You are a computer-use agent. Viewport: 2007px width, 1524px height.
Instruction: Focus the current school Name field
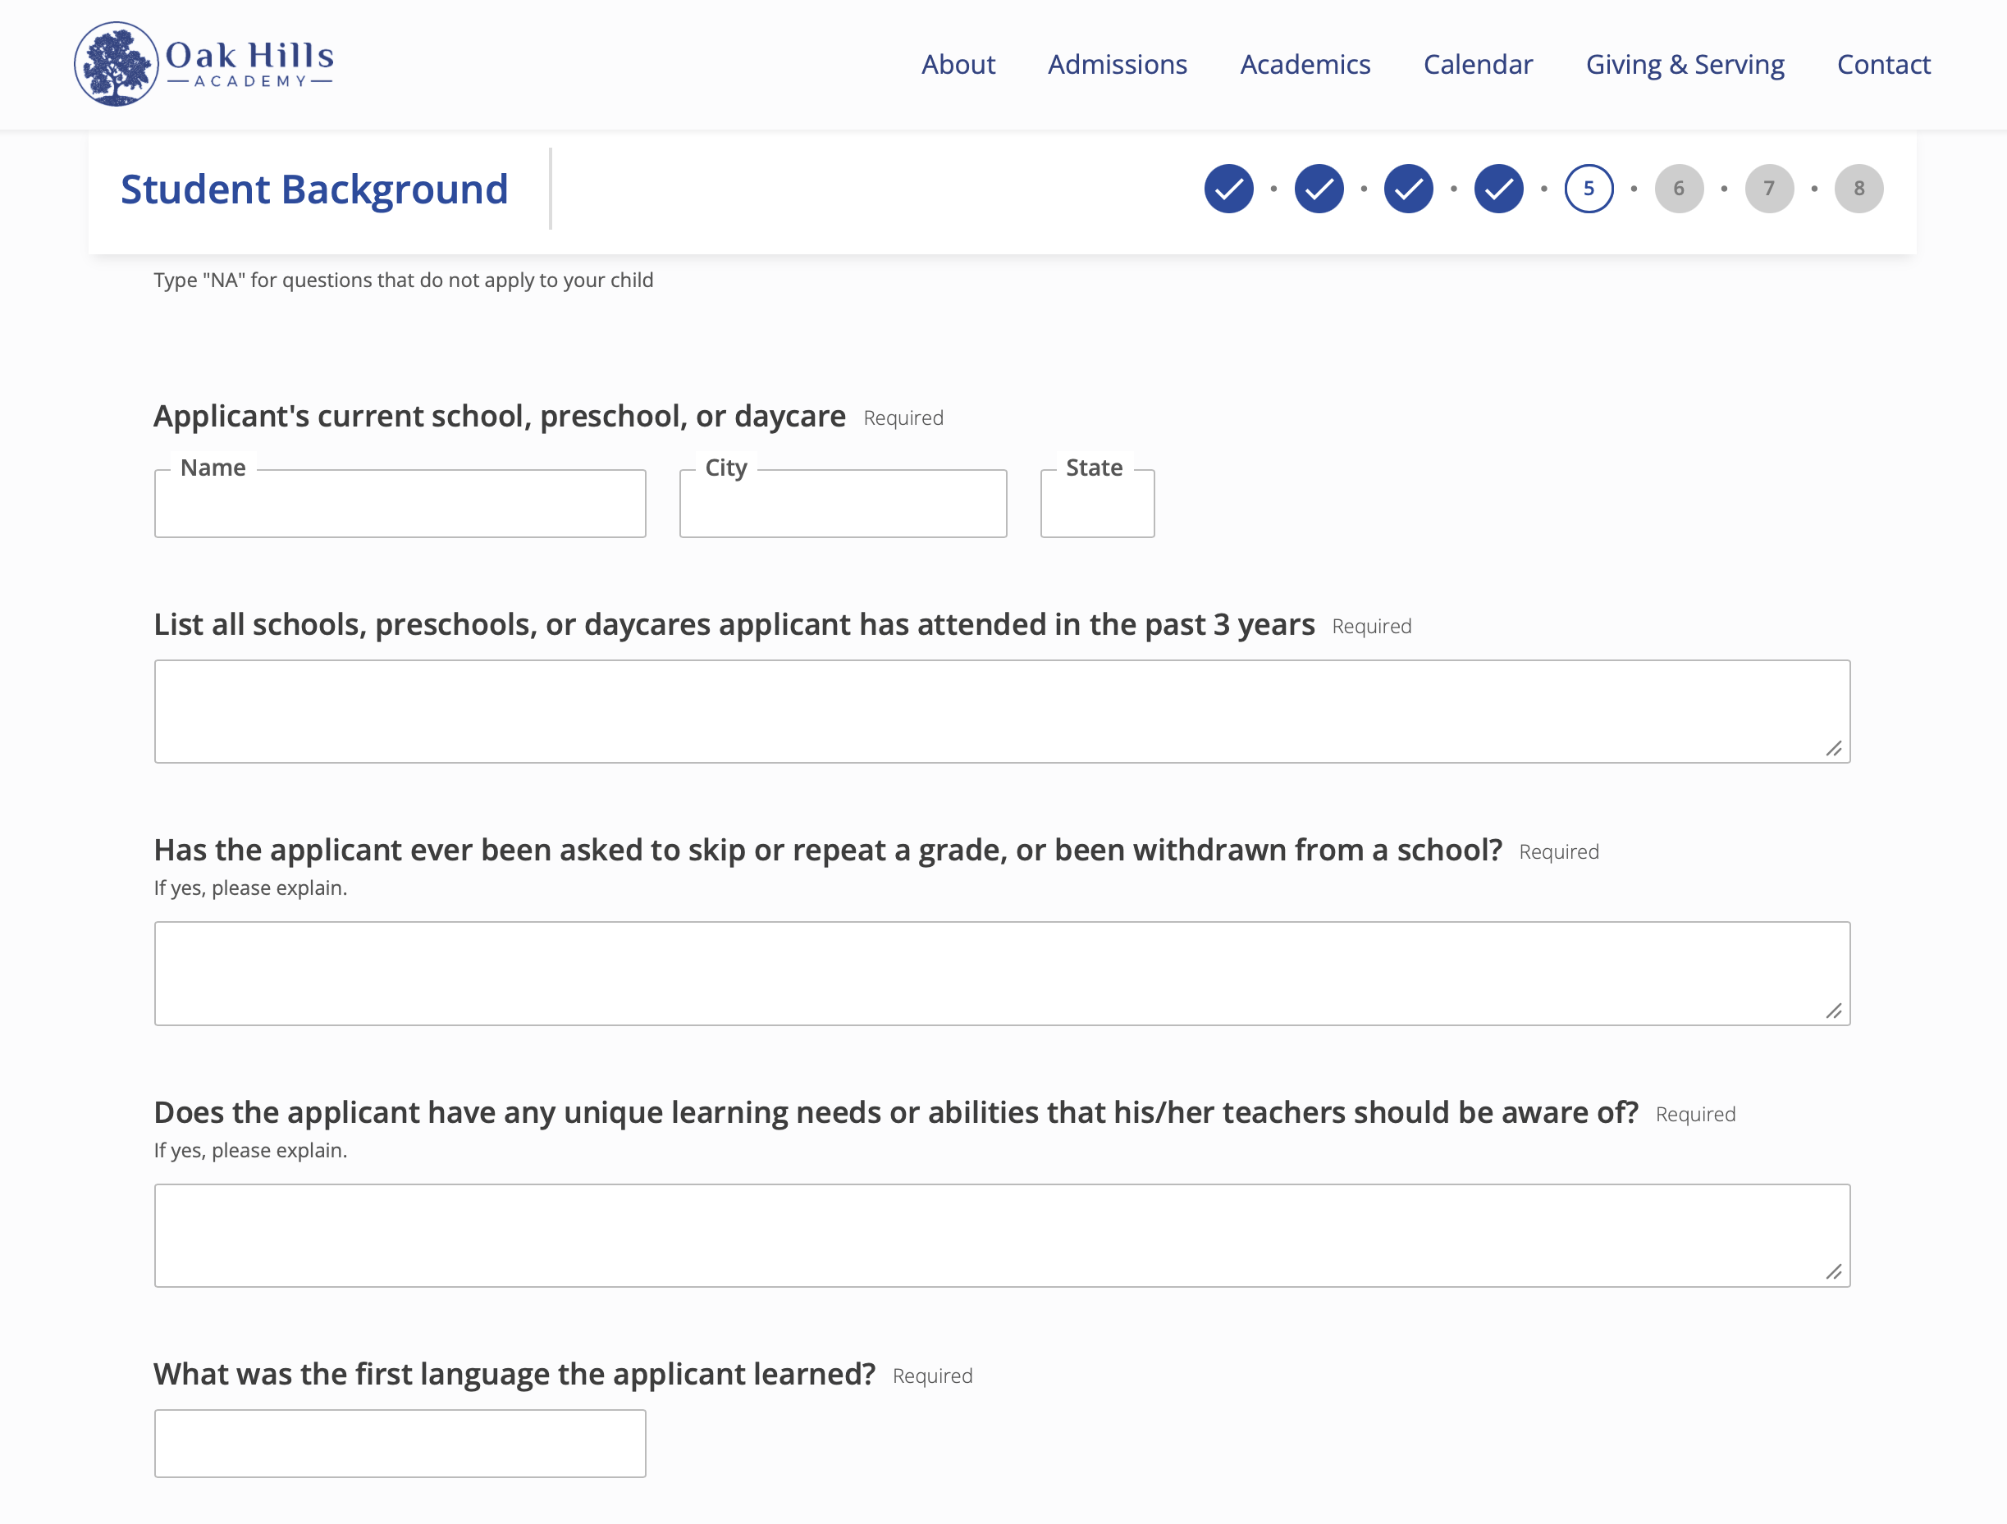pyautogui.click(x=400, y=504)
